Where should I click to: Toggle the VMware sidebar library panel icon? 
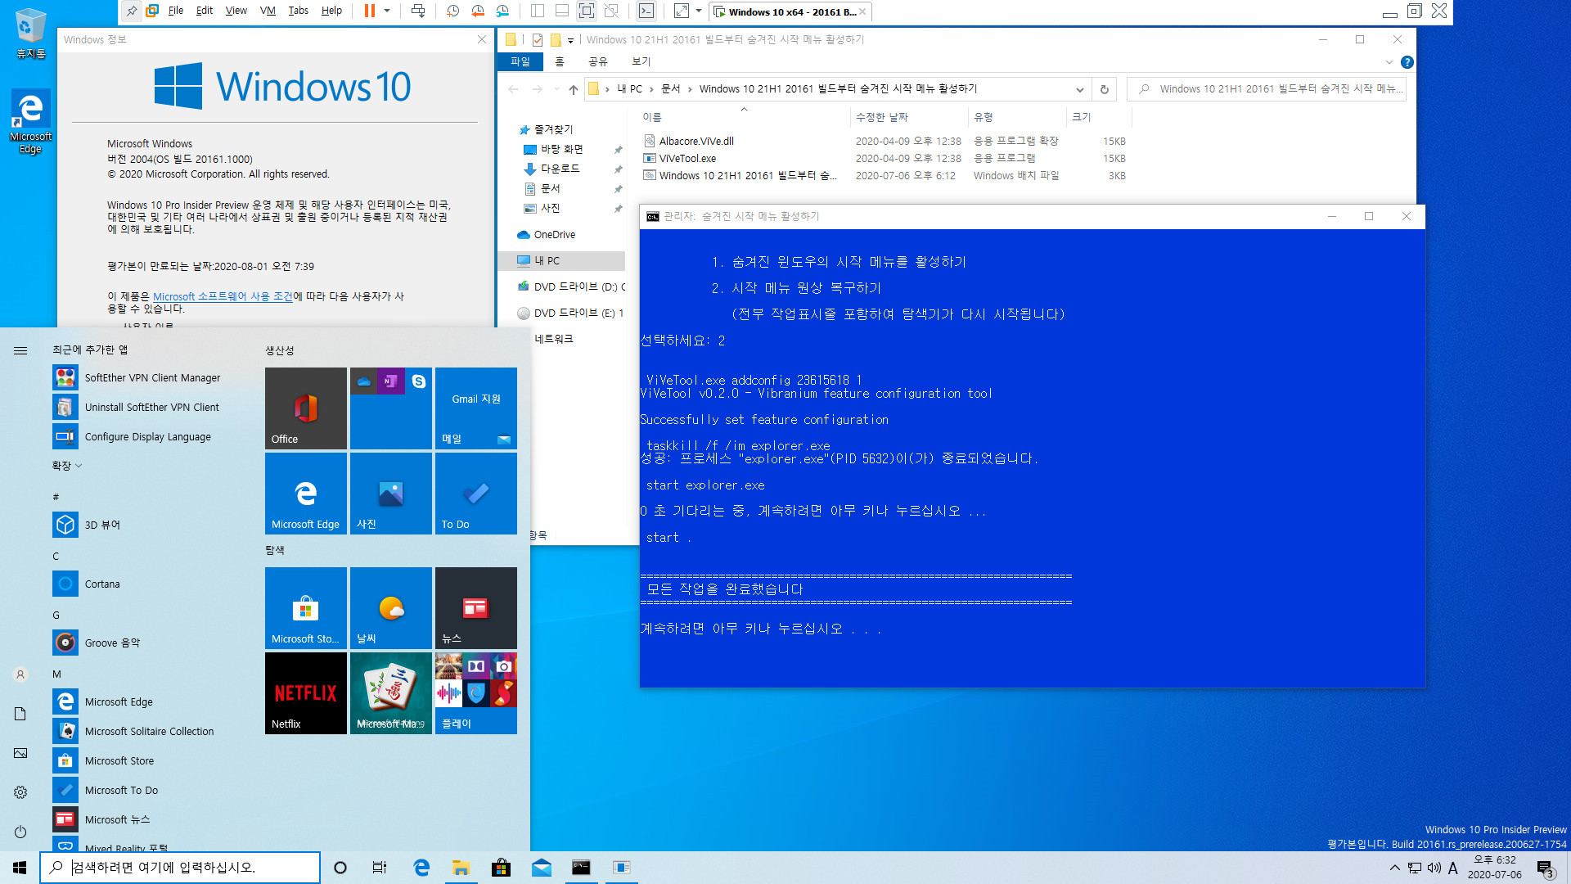tap(538, 11)
